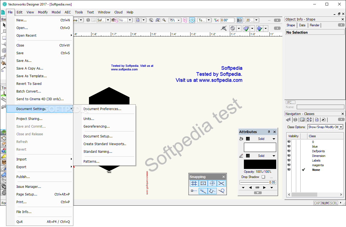346x227 pixels.
Task: Switch to the Data tab
Action: [x=302, y=25]
